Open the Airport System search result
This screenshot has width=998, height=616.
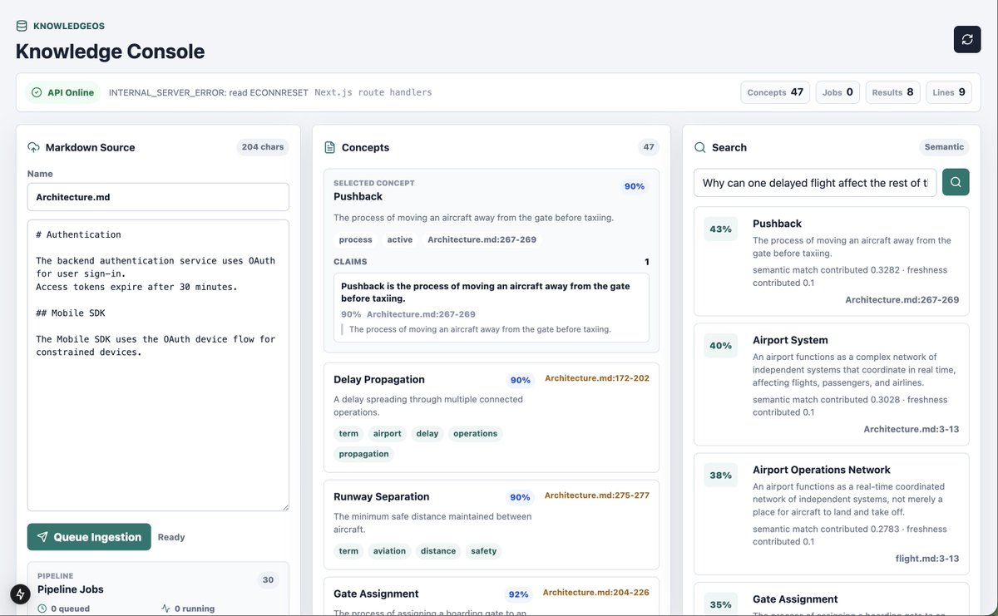click(x=832, y=385)
